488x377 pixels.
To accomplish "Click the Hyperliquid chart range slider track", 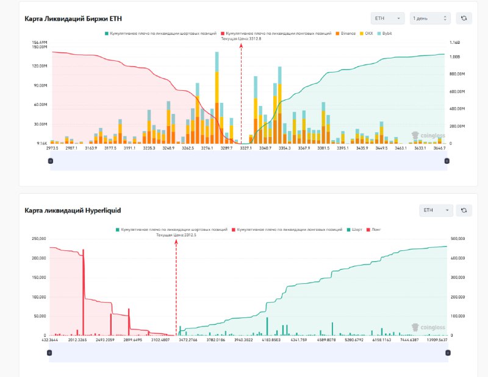I will pyautogui.click(x=244, y=352).
